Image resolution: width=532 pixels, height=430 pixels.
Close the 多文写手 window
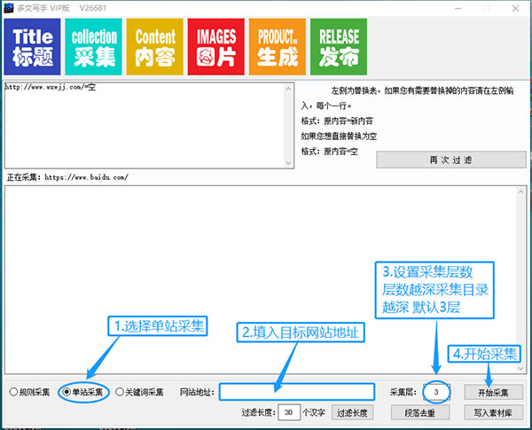point(515,8)
